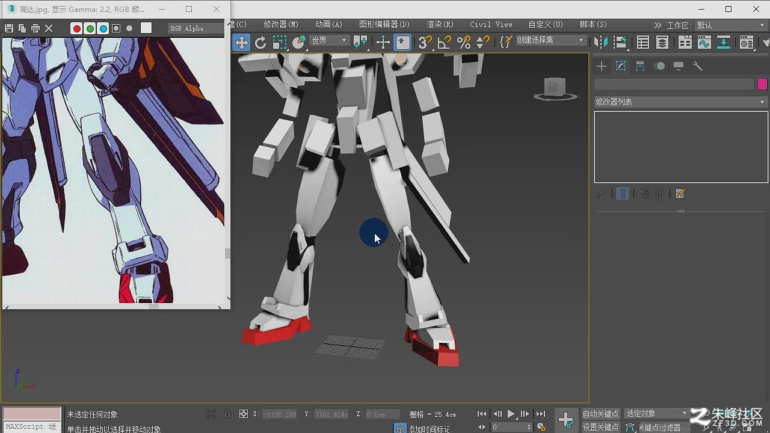Click the 设置关键点 button
Viewport: 770px width, 433px height.
pos(600,427)
